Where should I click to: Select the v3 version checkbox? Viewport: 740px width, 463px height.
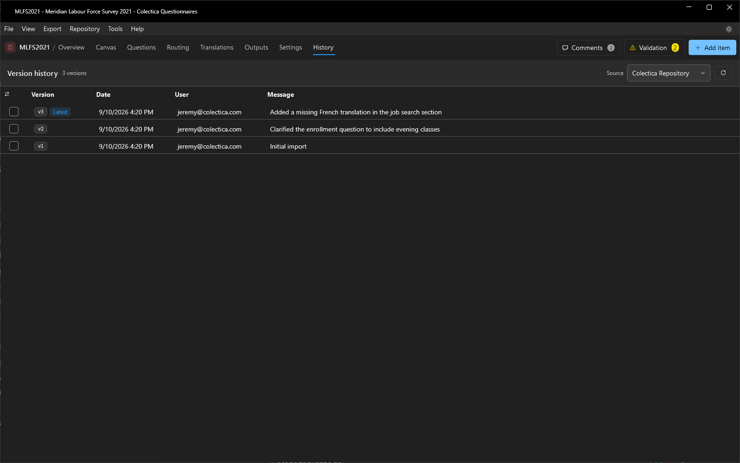click(14, 112)
